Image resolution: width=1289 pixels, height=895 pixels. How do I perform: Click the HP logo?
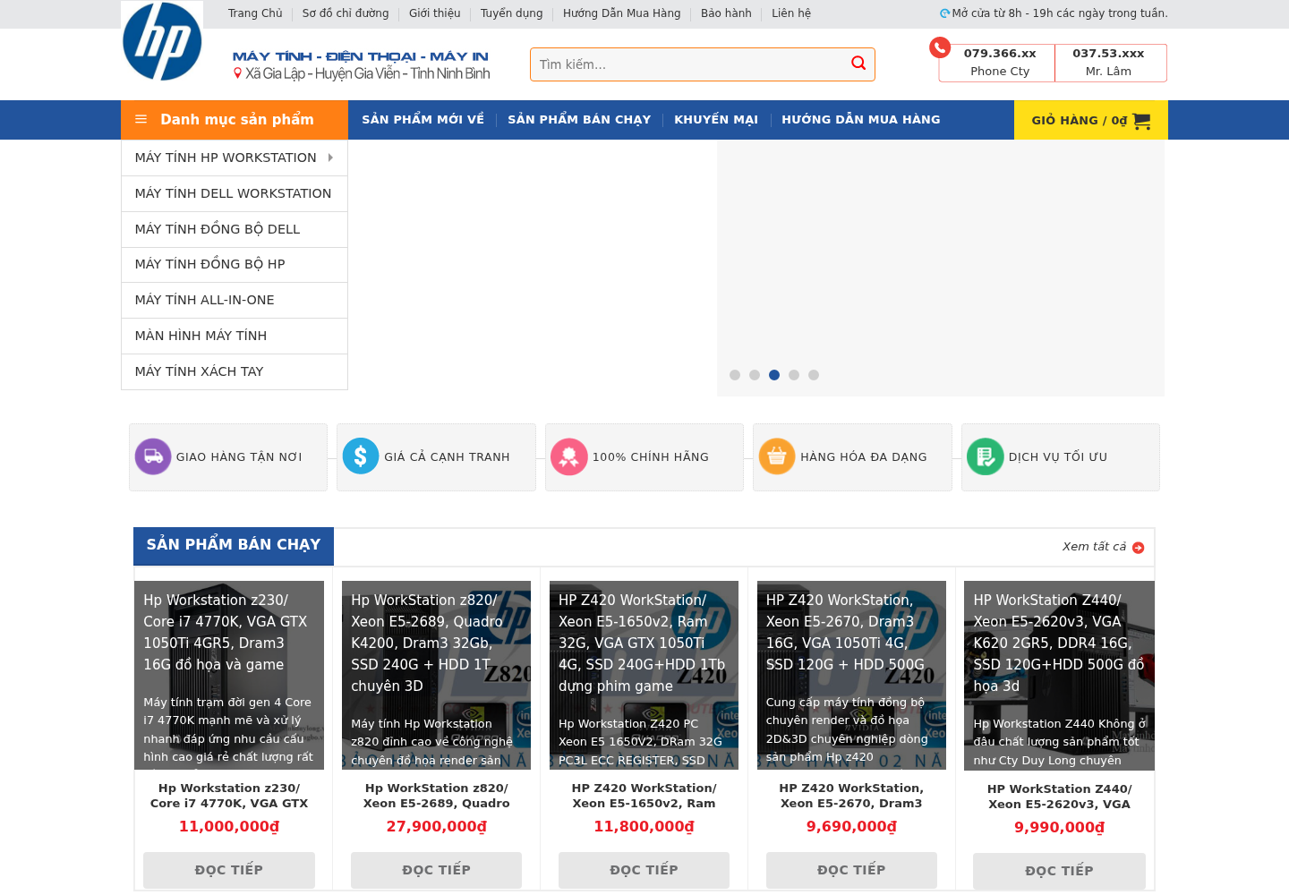click(x=162, y=41)
